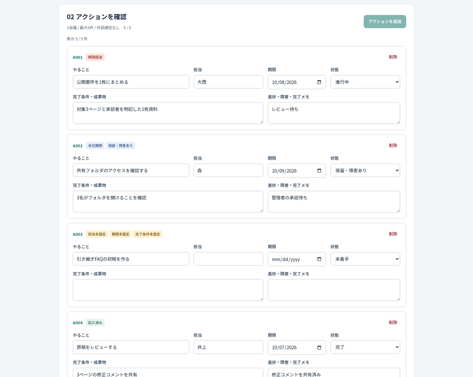Click the 完了条件未設定 badge on A003
Image resolution: width=473 pixels, height=377 pixels.
[x=147, y=234]
